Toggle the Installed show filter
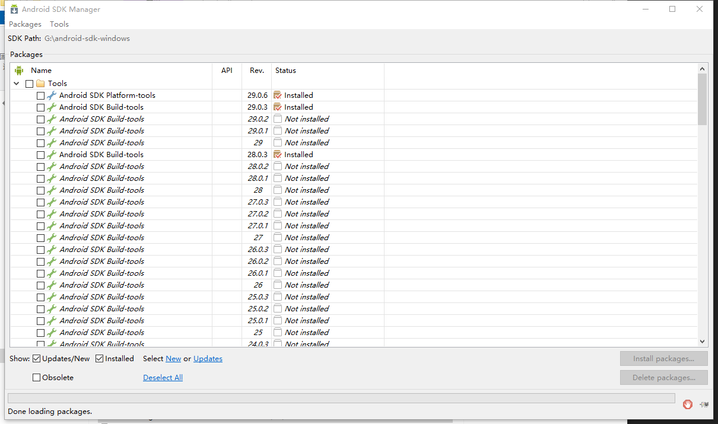This screenshot has height=424, width=718. 100,359
